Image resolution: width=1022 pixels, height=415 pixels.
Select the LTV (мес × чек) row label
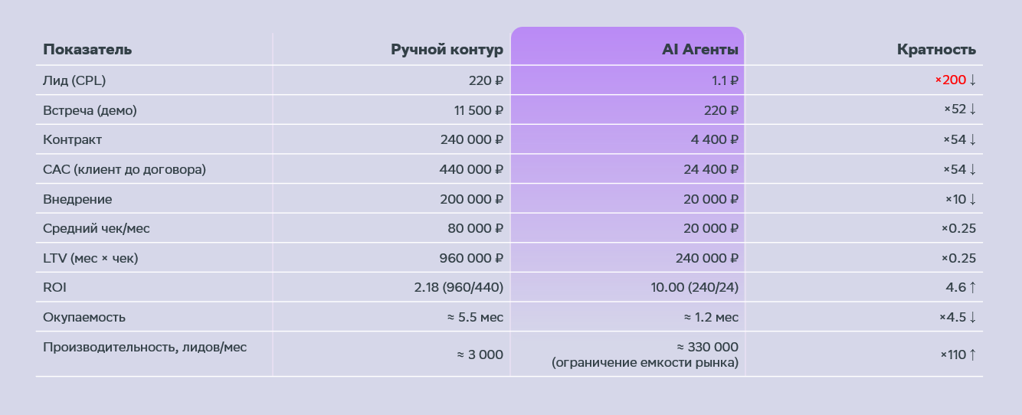coord(90,258)
